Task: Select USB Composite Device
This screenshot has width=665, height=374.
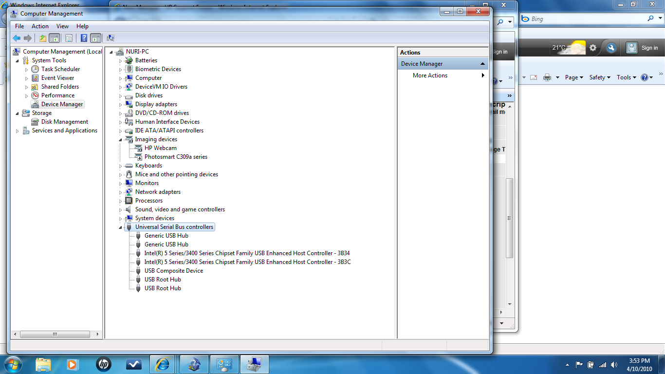Action: [174, 271]
